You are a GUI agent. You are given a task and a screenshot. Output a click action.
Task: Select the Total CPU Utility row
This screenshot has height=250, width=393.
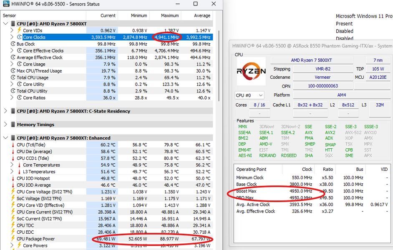[x=112, y=91]
